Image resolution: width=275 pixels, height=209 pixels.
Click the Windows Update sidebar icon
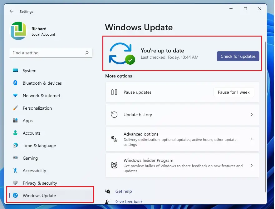click(x=15, y=195)
